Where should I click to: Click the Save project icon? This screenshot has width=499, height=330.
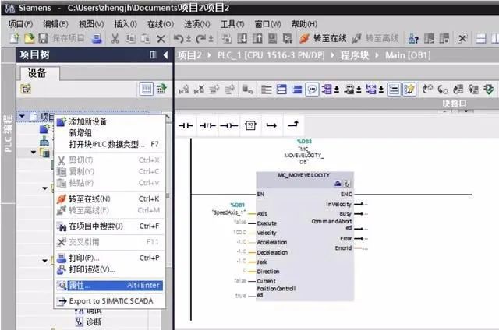click(x=44, y=38)
